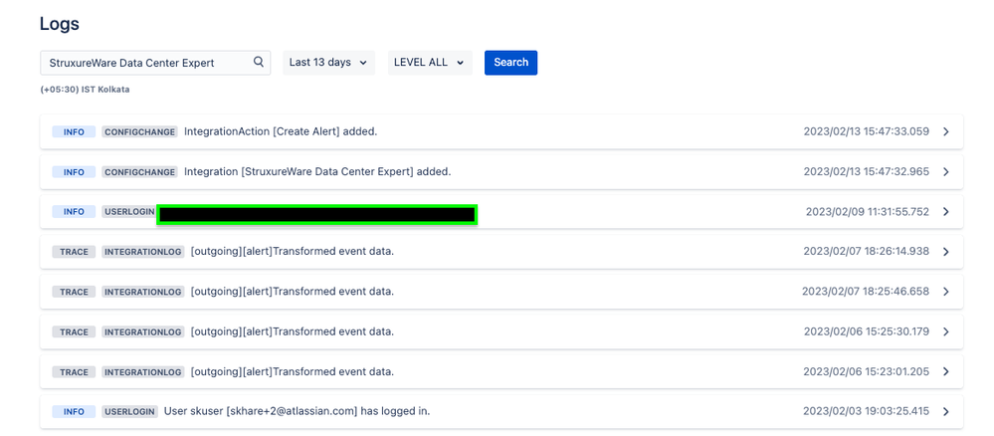Click INFO badge on StruxureWare Integration added row

coord(74,172)
